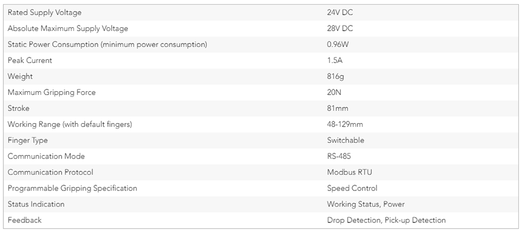Click the "Peak Current" label
Viewport: 523px width, 234px height.
(30, 60)
